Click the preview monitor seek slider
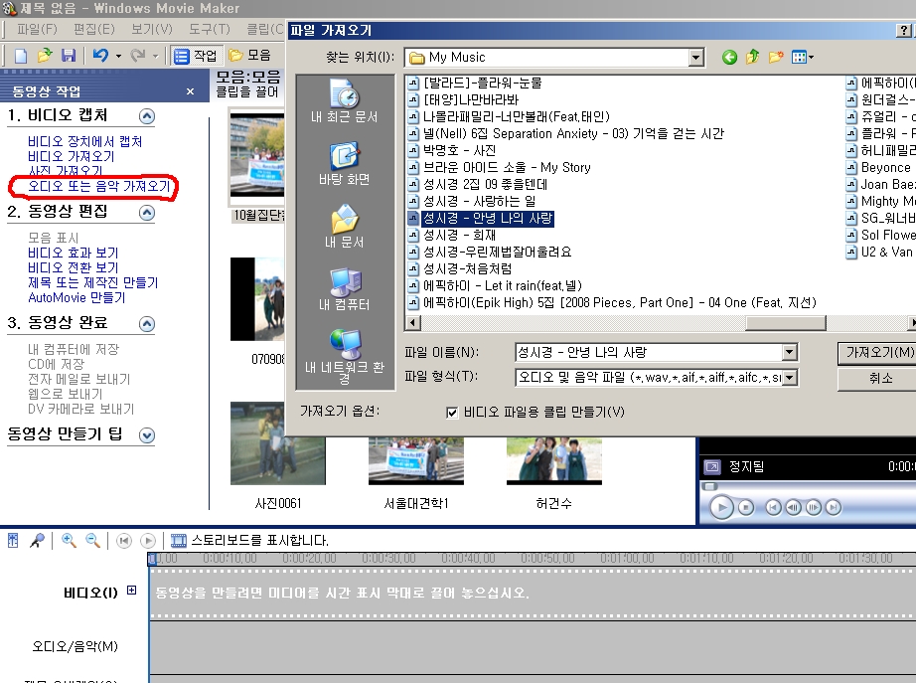Image resolution: width=916 pixels, height=683 pixels. click(x=709, y=486)
